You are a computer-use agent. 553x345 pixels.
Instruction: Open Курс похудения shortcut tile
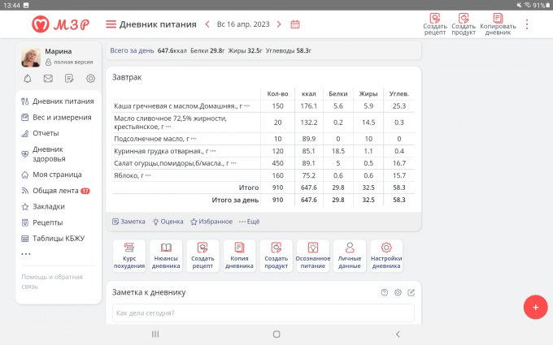(x=129, y=257)
